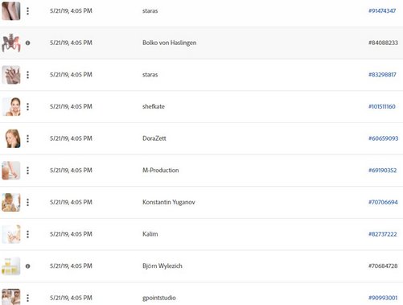
Task: Open the asset link #83298817
Action: (x=382, y=75)
